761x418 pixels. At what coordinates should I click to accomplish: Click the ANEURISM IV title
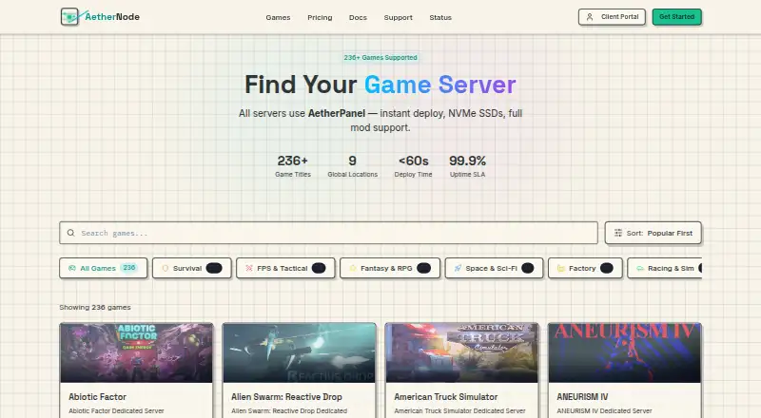(x=582, y=397)
